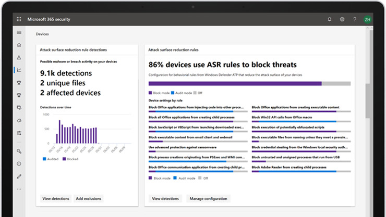
Task: Click View detections in rule detections card
Action: pyautogui.click(x=56, y=199)
